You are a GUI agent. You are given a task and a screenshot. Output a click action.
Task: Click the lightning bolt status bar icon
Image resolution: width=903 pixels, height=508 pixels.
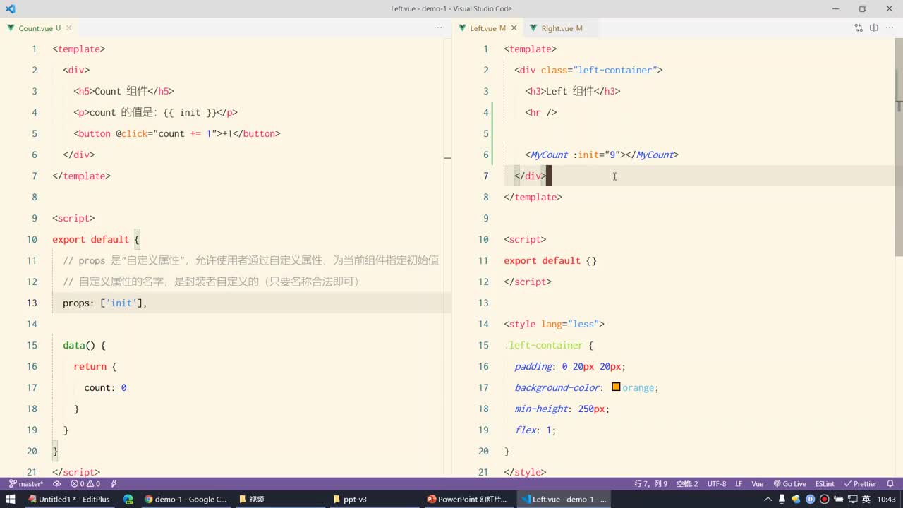click(114, 484)
